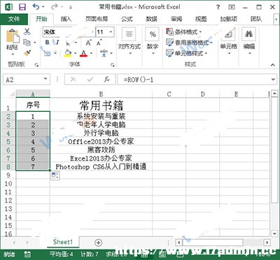
Task: Switch to the 页面布局 tab
Action: 97,19
